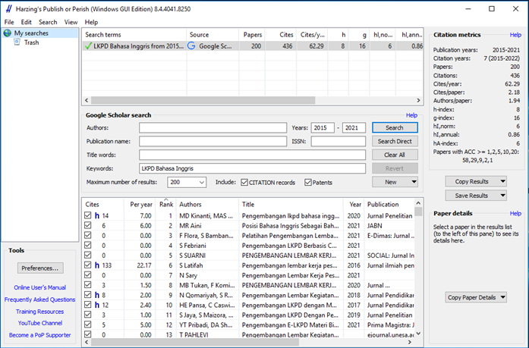Viewport: 529px width, 348px height.
Task: Open Frequently Asked Questions link
Action: (x=39, y=299)
